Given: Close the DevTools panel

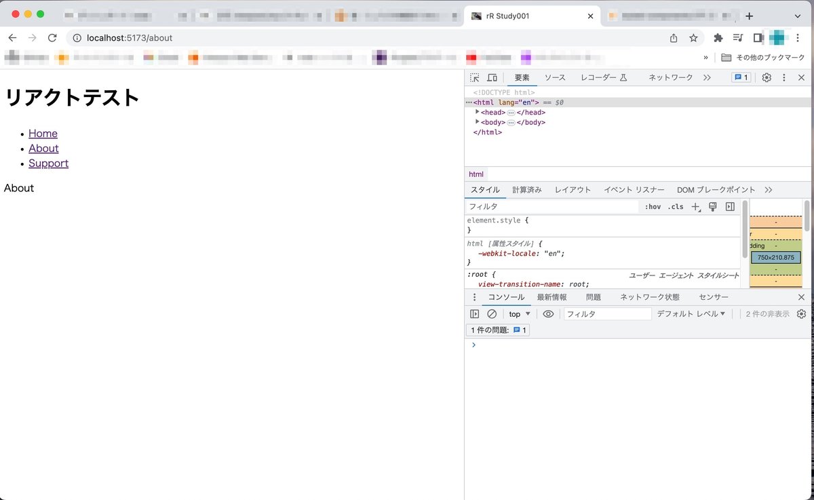Looking at the screenshot, I should [801, 78].
